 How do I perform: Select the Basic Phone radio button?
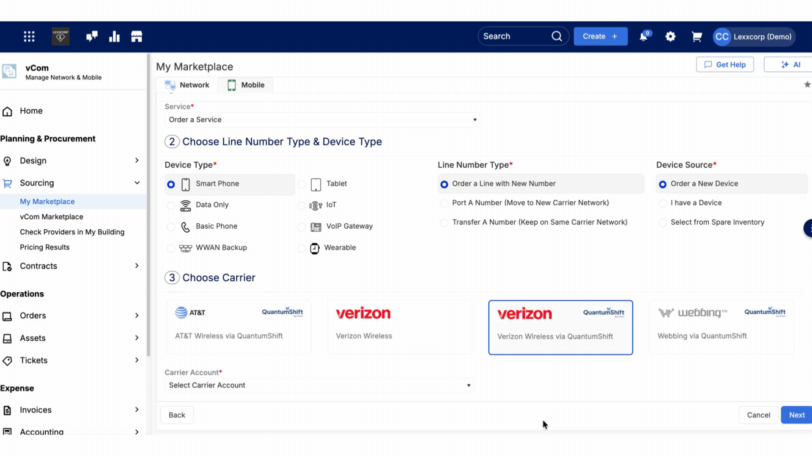pyautogui.click(x=171, y=227)
